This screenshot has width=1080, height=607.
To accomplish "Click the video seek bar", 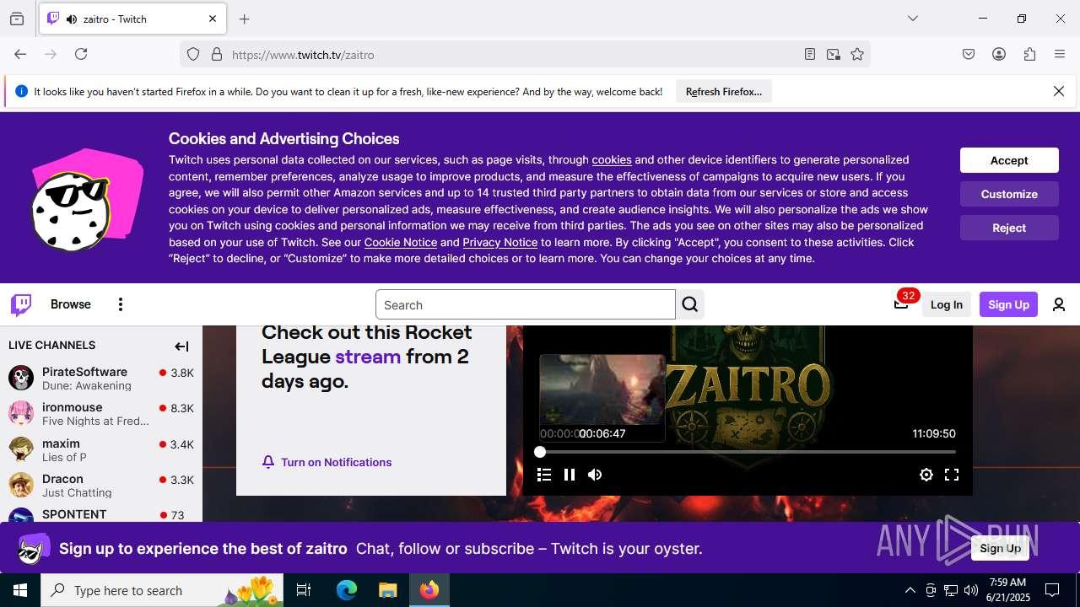I will pos(748,452).
